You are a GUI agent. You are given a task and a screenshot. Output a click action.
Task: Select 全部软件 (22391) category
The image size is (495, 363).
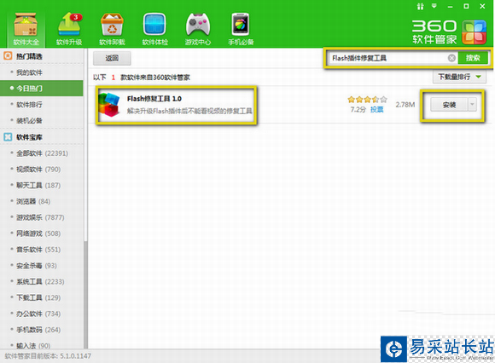42,153
